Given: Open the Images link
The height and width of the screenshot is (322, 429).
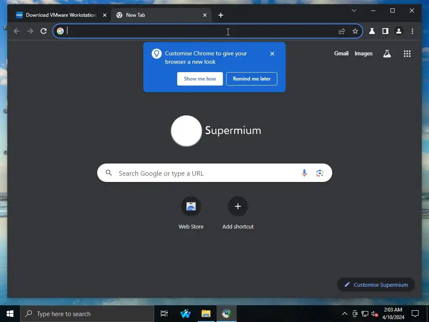Looking at the screenshot, I should tap(363, 54).
